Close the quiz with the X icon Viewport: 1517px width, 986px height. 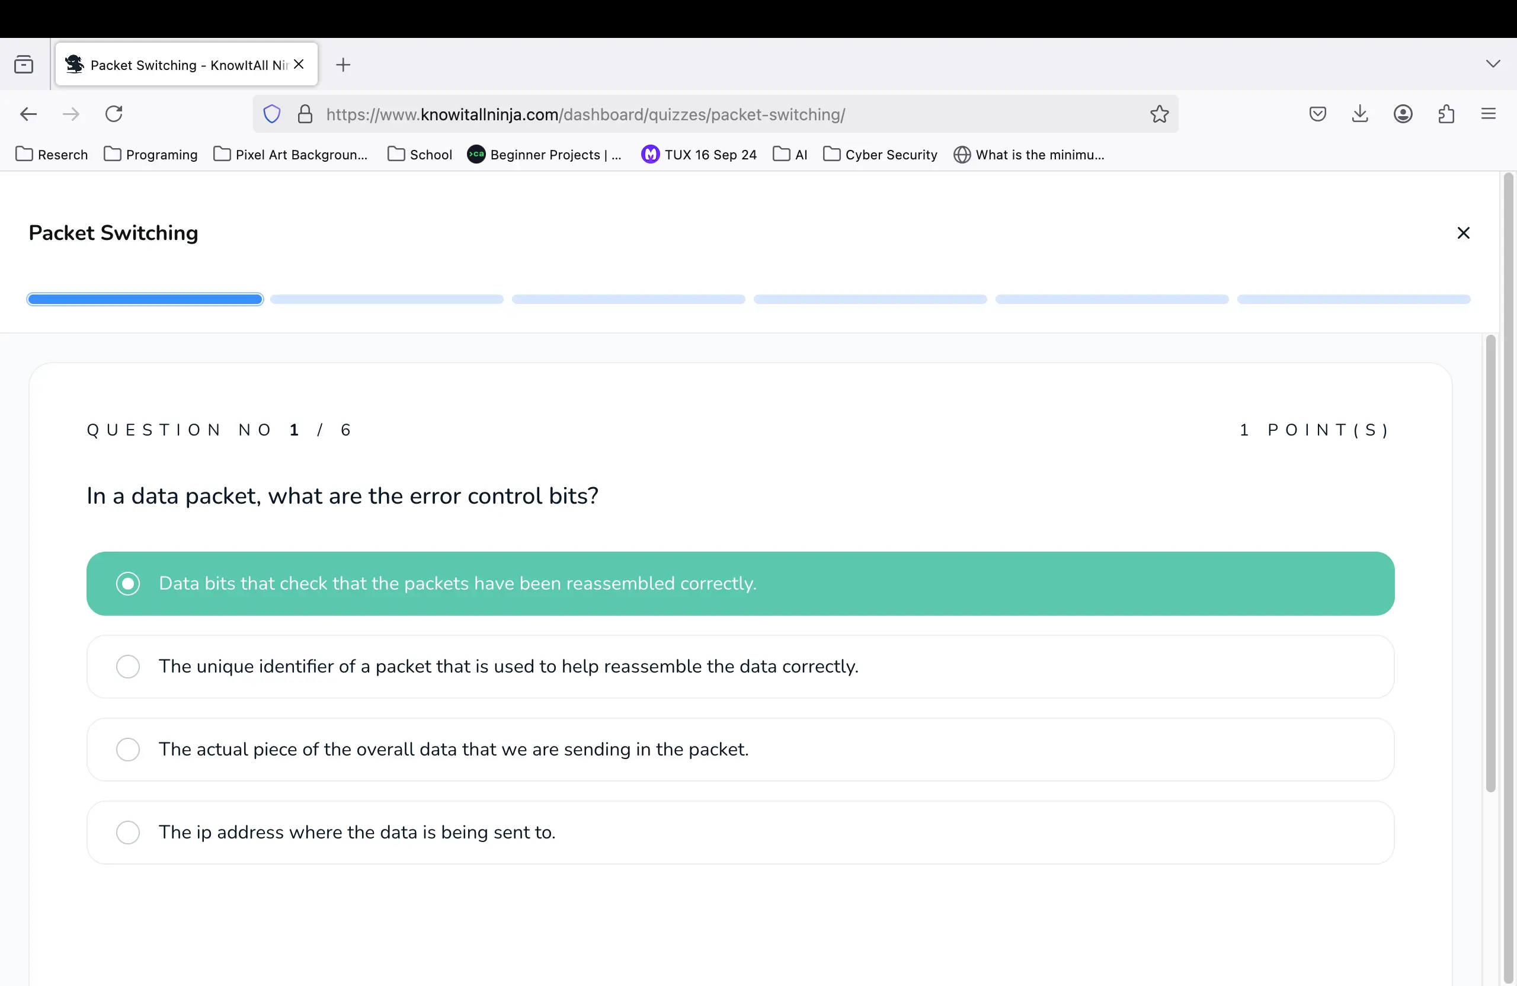click(x=1463, y=233)
